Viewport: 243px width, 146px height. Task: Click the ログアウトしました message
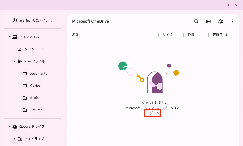pyautogui.click(x=153, y=103)
